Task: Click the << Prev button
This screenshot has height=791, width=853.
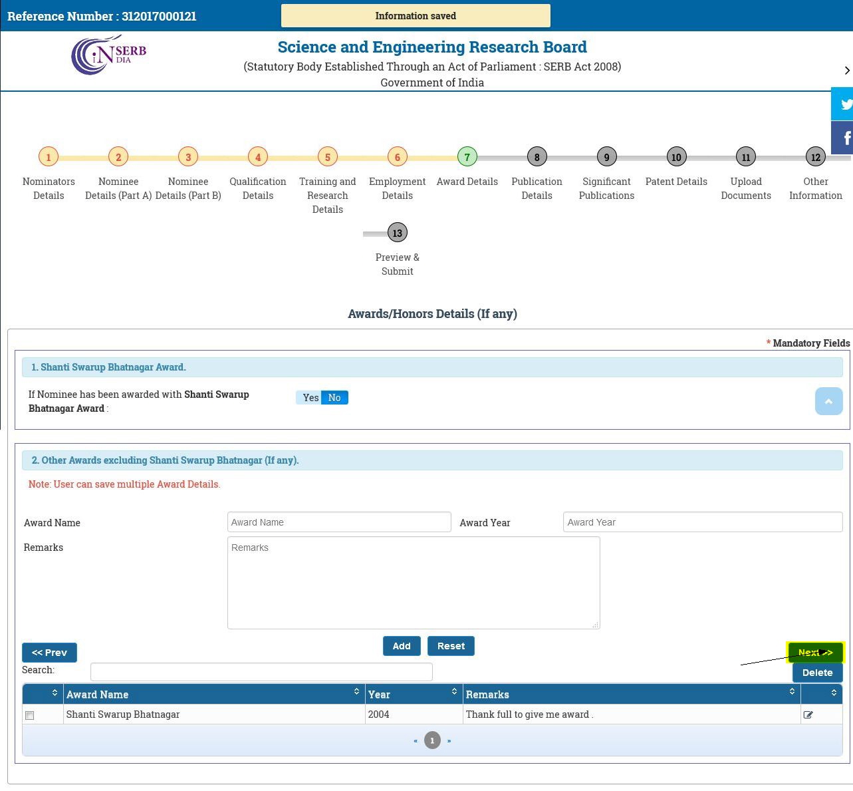Action: click(x=49, y=653)
